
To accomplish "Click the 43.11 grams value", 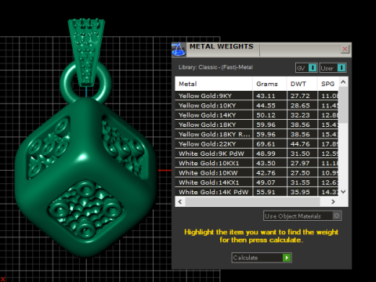I will (x=266, y=96).
